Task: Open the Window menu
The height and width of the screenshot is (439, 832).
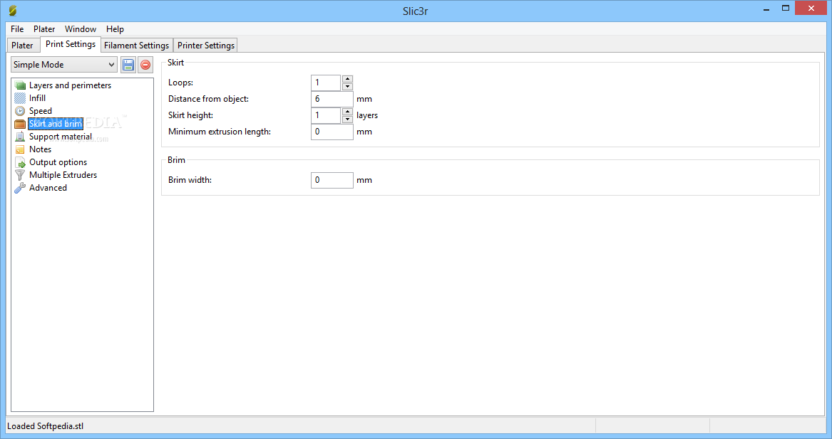Action: pos(80,29)
